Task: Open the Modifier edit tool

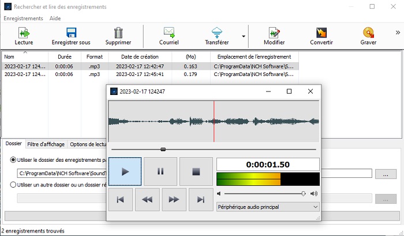Action: pyautogui.click(x=274, y=33)
